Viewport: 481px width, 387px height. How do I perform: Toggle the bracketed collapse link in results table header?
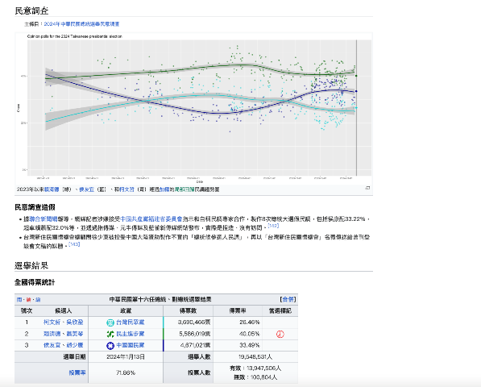click(288, 299)
